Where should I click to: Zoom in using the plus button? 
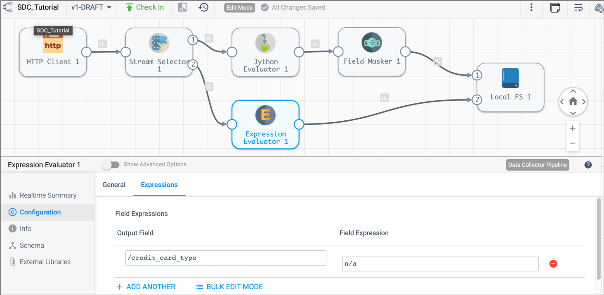[x=573, y=128]
